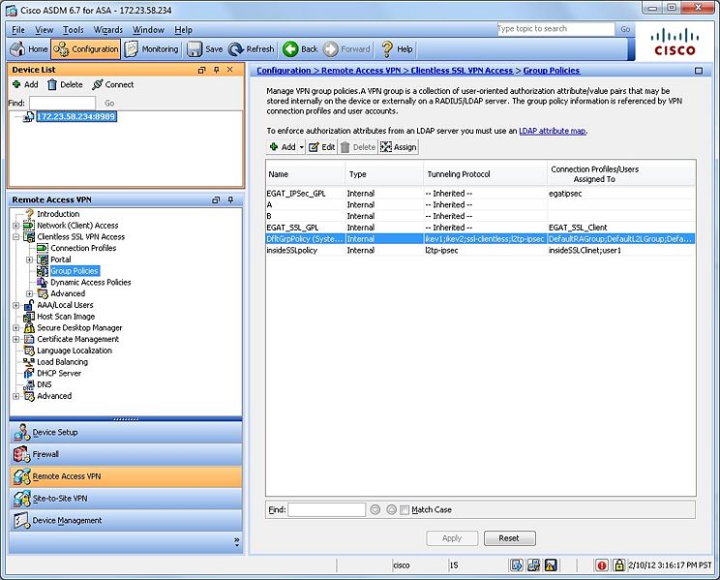Open the File menu
Viewport: 720px width, 580px height.
click(18, 30)
